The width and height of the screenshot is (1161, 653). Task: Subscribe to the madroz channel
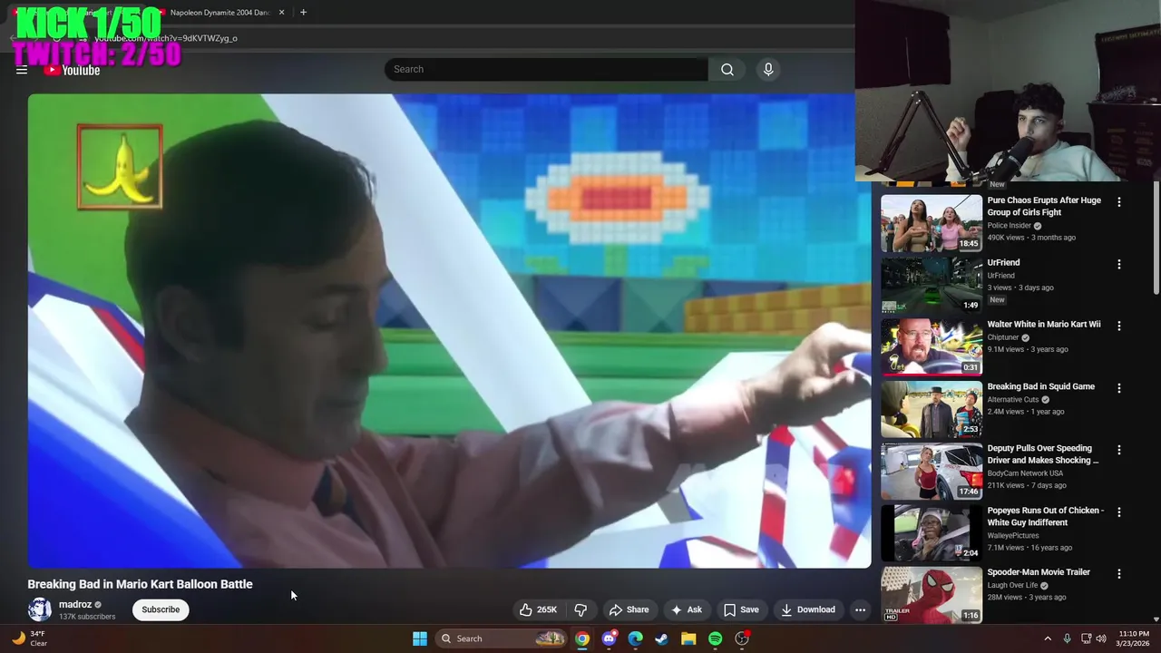[161, 609]
